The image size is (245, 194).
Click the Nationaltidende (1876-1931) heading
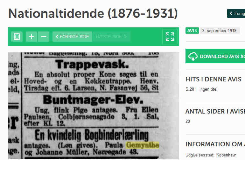click(93, 13)
